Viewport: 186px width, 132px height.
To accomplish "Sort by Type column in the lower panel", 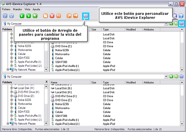I will pyautogui.click(x=114, y=82).
